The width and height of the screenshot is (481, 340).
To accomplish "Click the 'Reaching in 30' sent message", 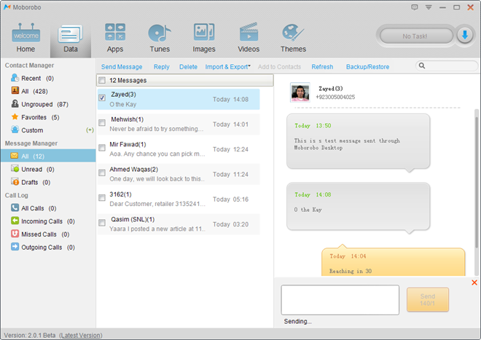I will pyautogui.click(x=394, y=262).
